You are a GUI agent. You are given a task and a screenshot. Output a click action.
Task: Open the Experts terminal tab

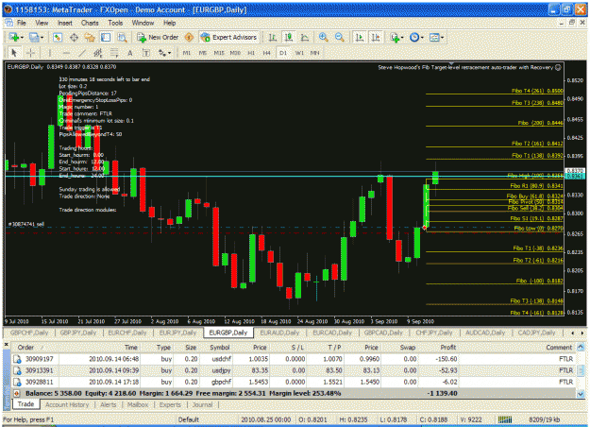point(170,404)
